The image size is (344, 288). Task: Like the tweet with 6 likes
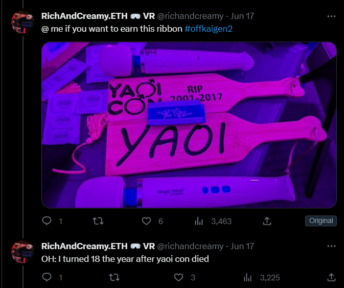point(146,221)
